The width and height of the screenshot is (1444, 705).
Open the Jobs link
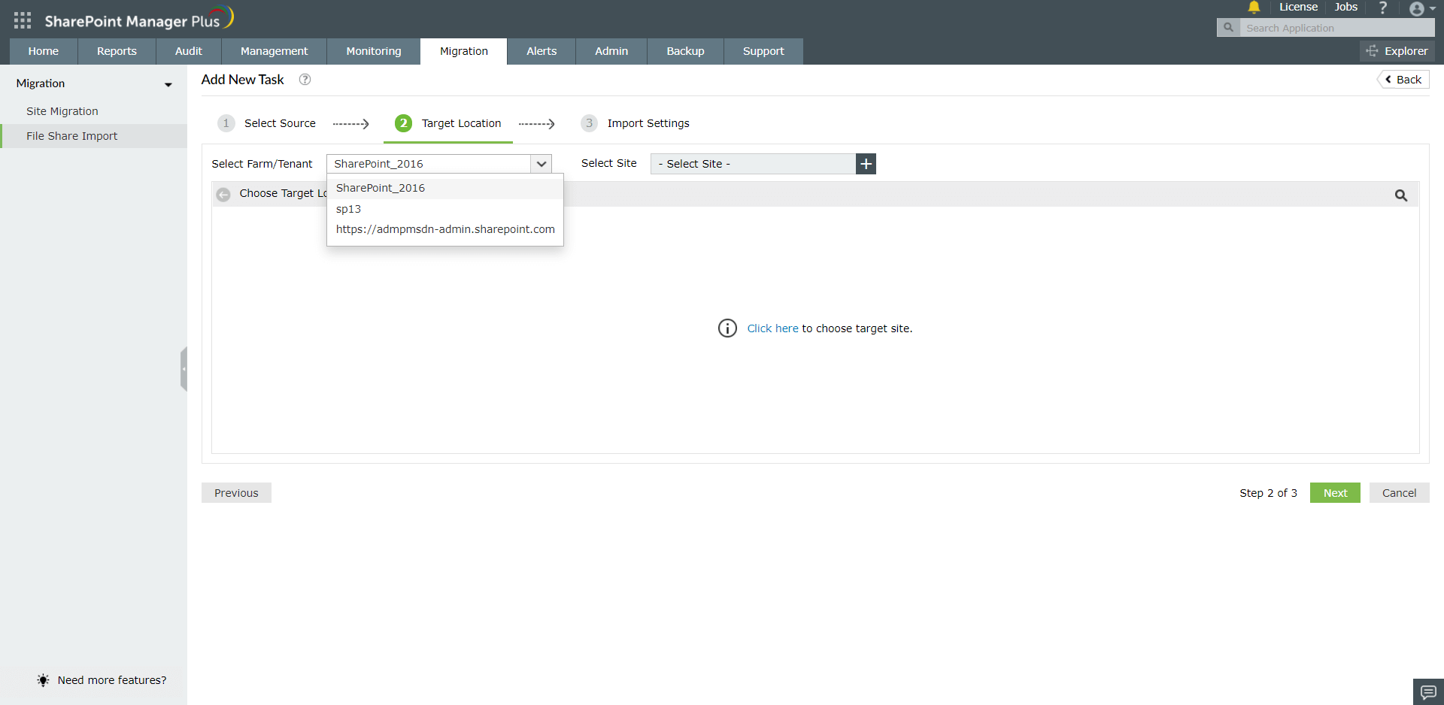coord(1346,8)
